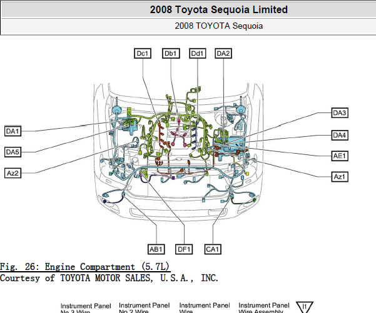Click Fig. 26 Engine Compartment (5.7L) caption

(85, 267)
